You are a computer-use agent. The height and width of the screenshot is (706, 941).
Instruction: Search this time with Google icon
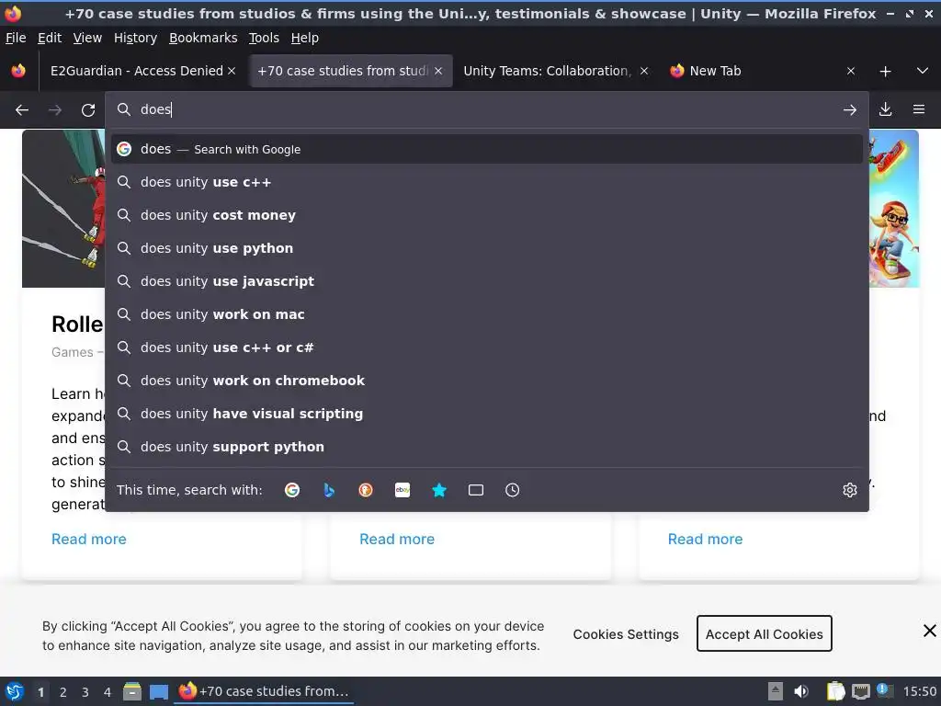click(292, 490)
